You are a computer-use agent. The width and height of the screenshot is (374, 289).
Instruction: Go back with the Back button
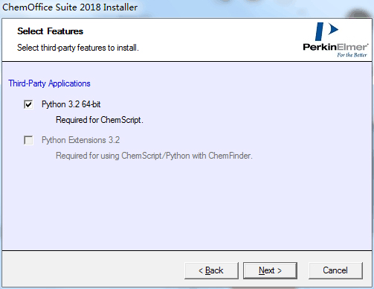[211, 270]
